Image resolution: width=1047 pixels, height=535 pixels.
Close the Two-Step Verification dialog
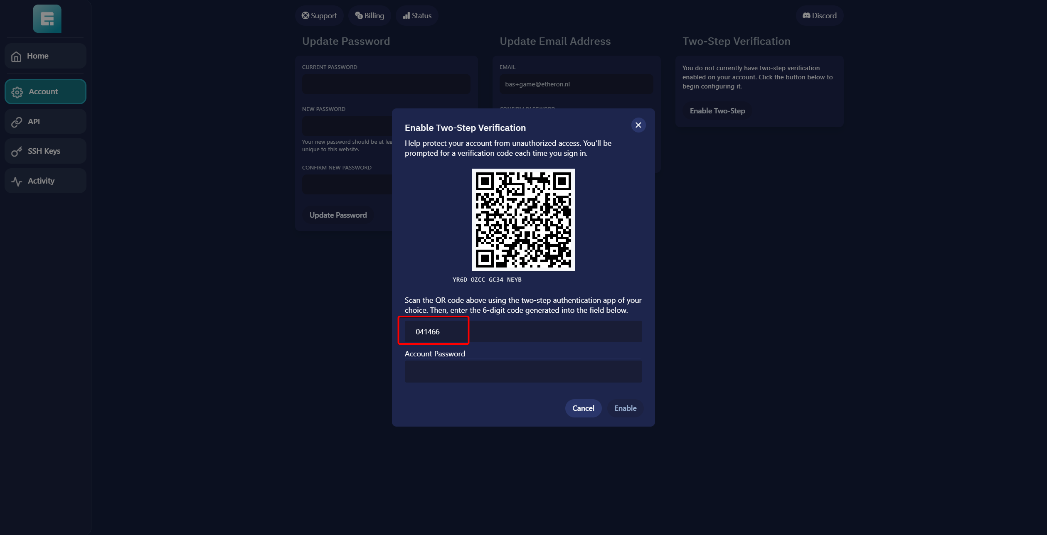pos(638,125)
